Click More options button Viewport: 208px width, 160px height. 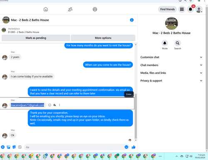103,38
